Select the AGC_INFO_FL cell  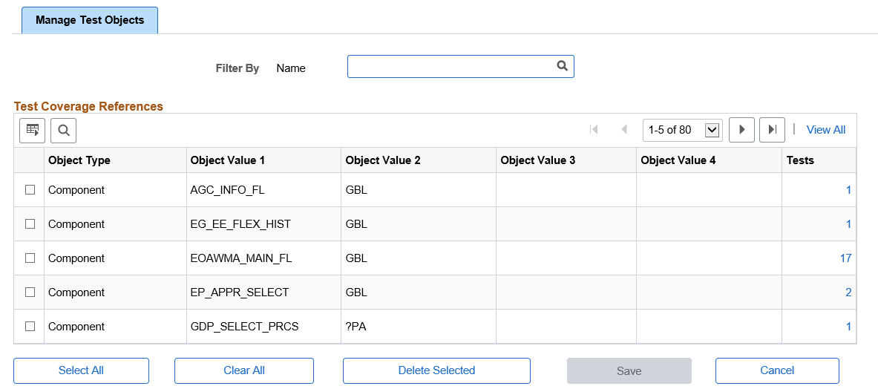tap(263, 190)
